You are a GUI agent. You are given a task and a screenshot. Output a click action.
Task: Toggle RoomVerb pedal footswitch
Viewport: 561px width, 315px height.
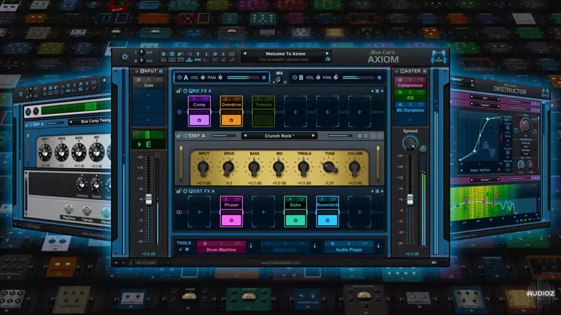click(x=327, y=220)
